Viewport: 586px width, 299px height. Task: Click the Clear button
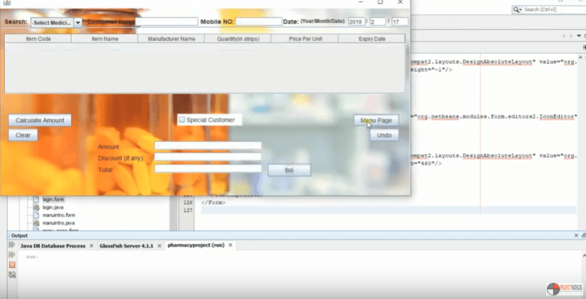coord(23,135)
